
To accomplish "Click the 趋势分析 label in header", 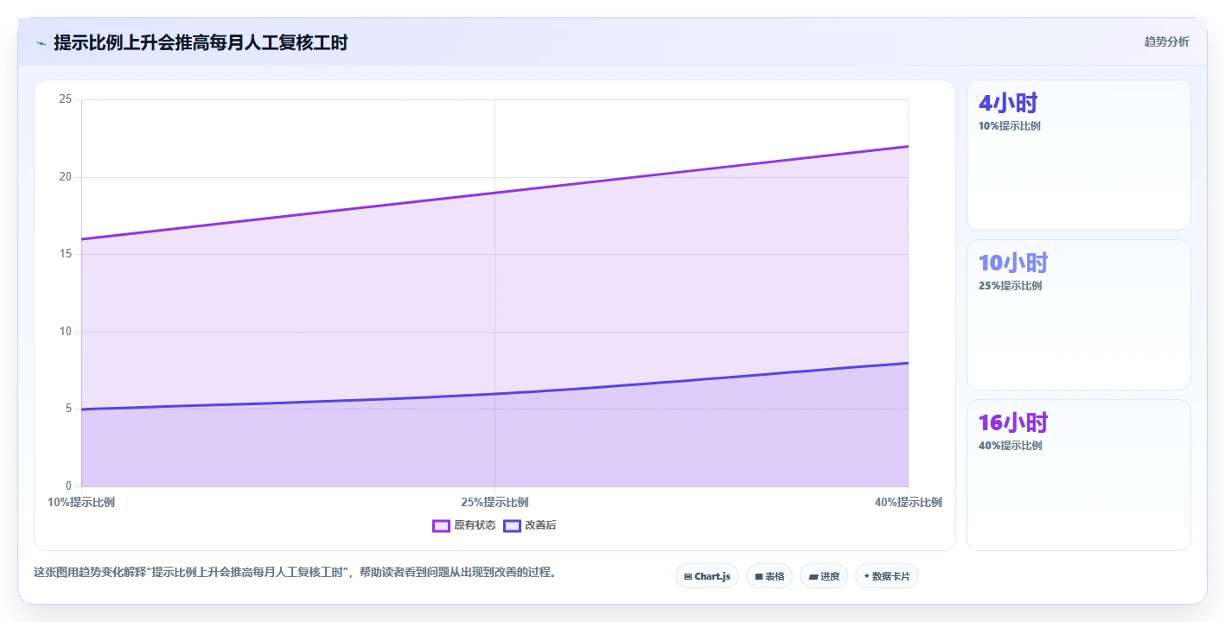I will pos(1166,41).
